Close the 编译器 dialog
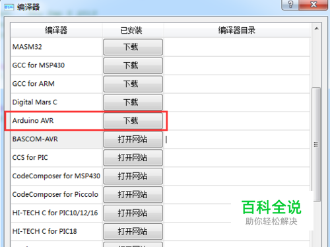330x247 pixels. [313, 5]
